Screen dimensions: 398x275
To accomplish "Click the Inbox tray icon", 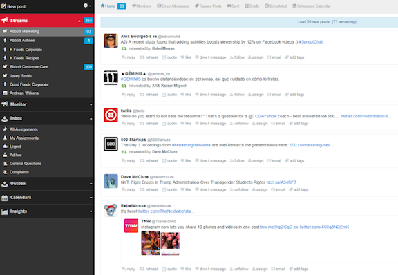I will pos(5,119).
